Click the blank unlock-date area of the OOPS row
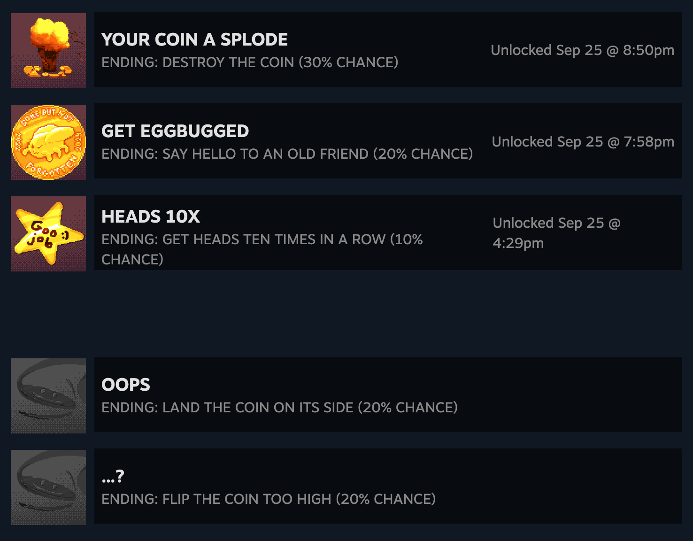693x541 pixels. coord(582,394)
